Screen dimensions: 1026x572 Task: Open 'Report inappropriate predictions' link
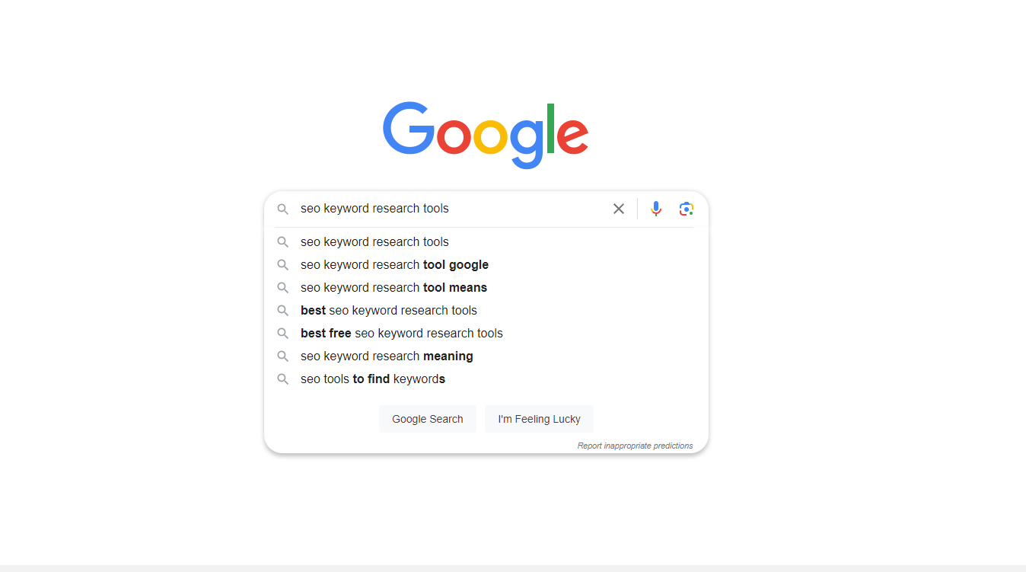click(636, 446)
